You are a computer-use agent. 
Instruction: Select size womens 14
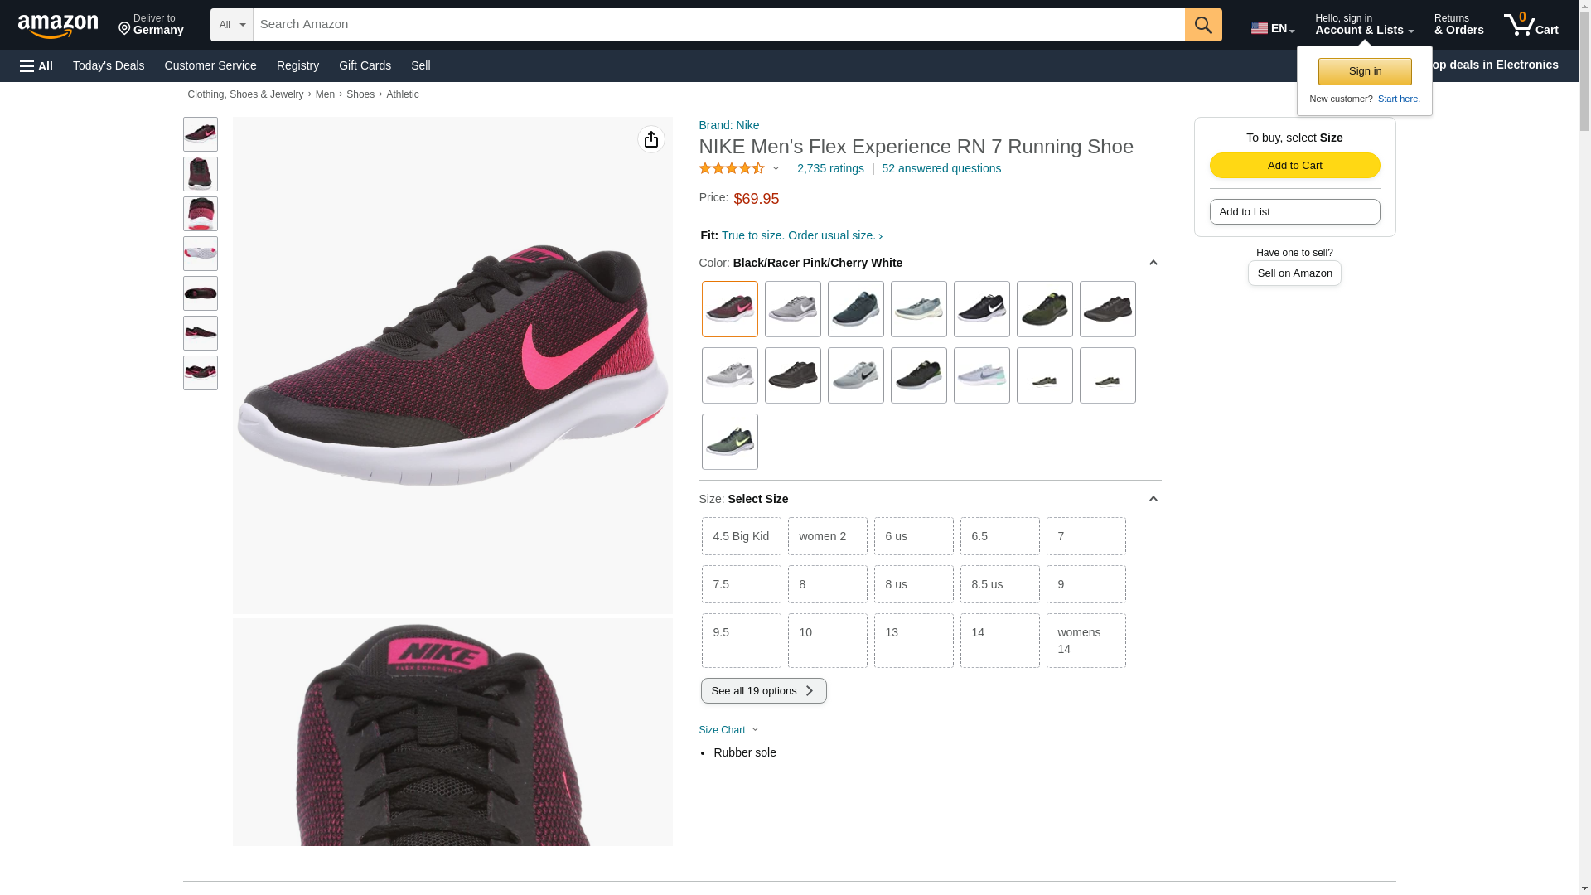(x=1086, y=640)
